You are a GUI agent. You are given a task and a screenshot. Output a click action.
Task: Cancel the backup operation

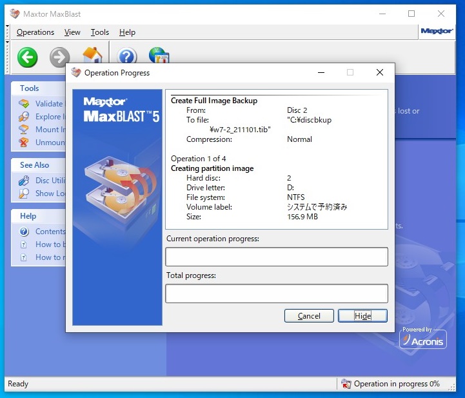click(309, 316)
